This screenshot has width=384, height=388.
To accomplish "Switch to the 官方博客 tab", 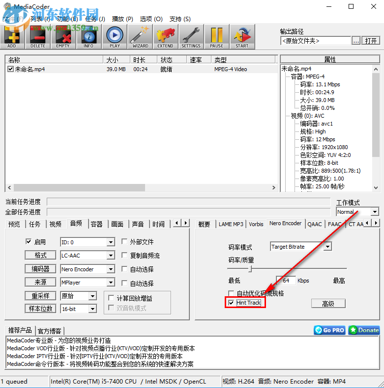I will click(x=50, y=331).
